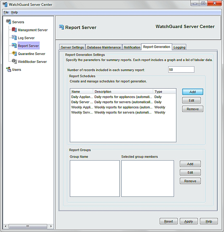Select Report Server in the tree
The width and height of the screenshot is (224, 232).
(x=28, y=46)
